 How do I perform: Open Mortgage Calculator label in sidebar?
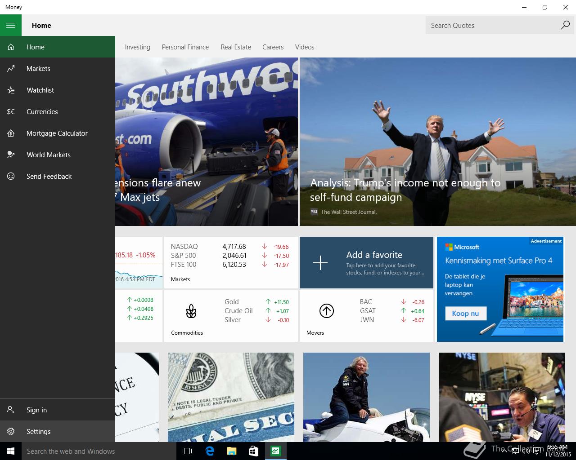(57, 133)
